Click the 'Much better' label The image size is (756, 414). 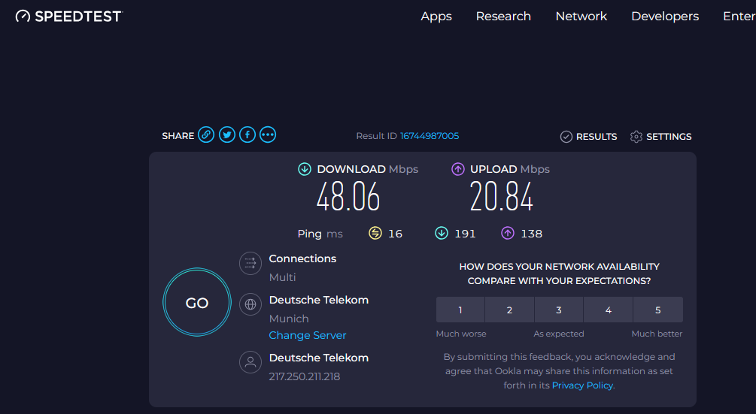point(657,334)
